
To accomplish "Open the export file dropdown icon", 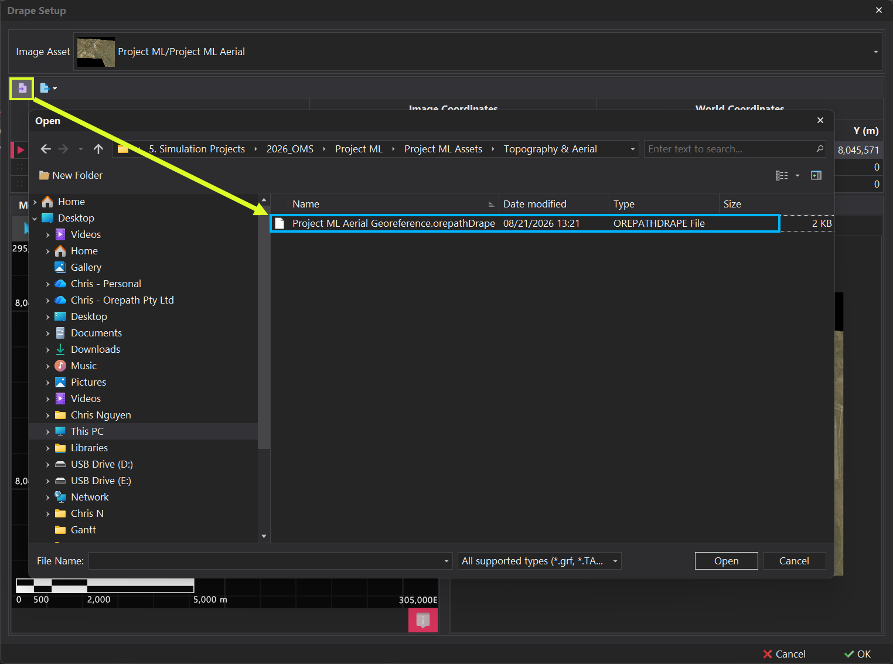I will pyautogui.click(x=48, y=88).
